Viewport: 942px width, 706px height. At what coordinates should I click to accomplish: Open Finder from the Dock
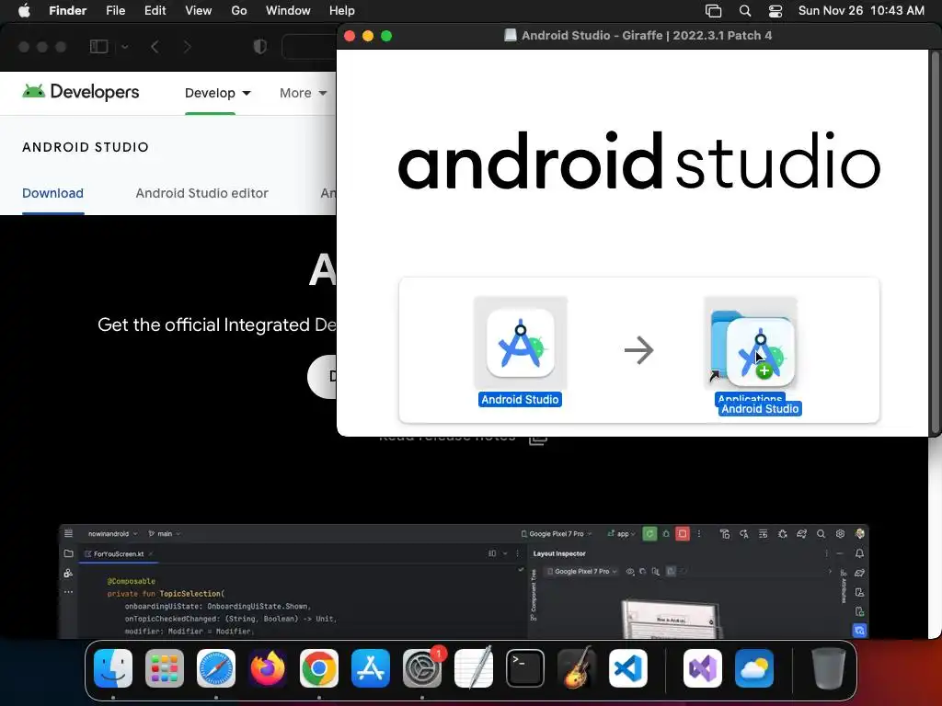(113, 668)
